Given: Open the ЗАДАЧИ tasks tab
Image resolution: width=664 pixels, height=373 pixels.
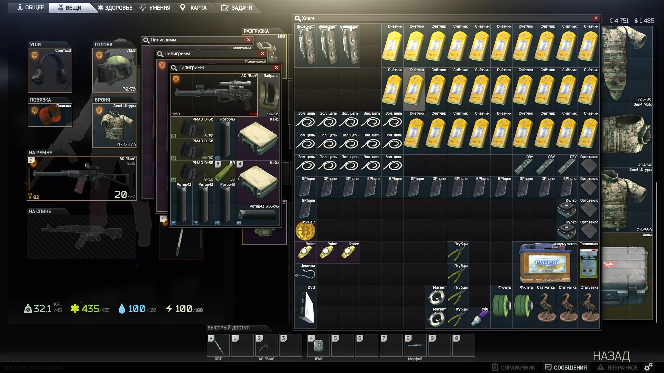Looking at the screenshot, I should click(237, 8).
